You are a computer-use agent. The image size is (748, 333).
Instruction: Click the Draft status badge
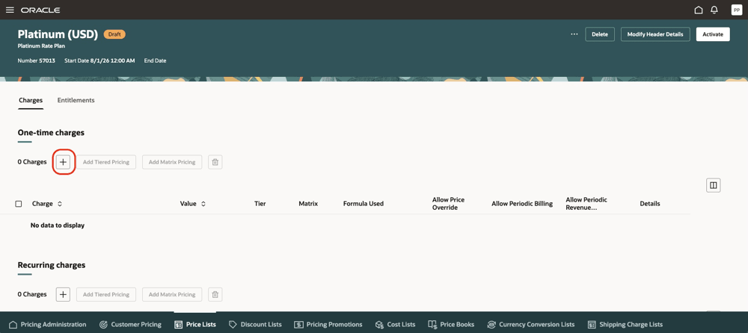[114, 34]
